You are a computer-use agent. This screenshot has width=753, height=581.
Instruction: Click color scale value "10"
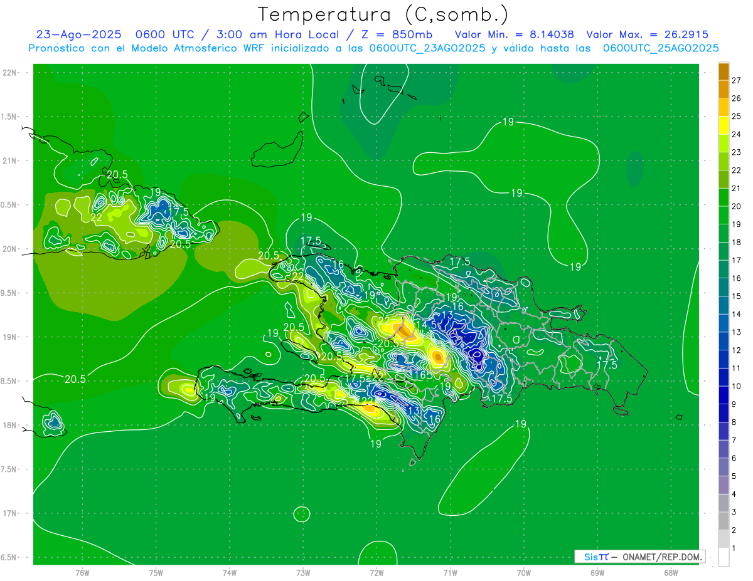(737, 386)
